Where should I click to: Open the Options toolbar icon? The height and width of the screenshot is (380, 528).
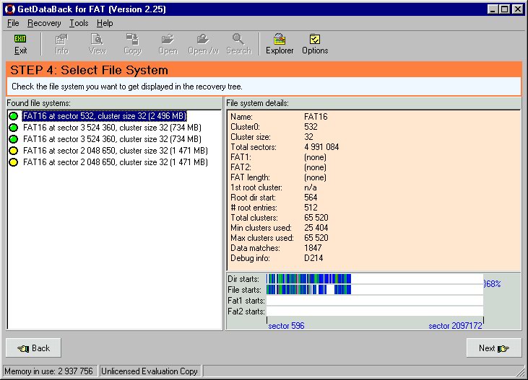pyautogui.click(x=315, y=44)
